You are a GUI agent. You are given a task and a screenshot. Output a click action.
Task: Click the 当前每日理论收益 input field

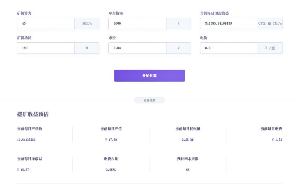click(229, 23)
